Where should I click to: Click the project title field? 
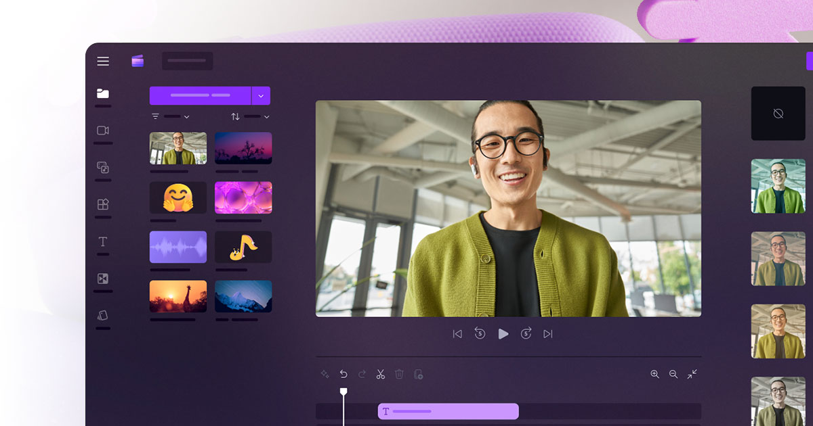pyautogui.click(x=187, y=60)
